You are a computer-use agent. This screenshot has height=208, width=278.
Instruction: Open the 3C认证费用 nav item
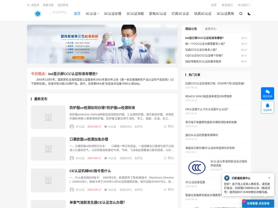(x=225, y=13)
